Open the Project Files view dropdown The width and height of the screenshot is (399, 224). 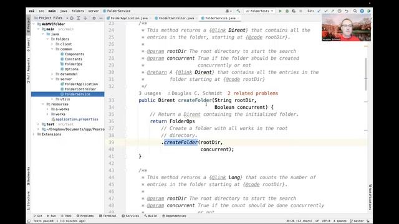[51, 18]
